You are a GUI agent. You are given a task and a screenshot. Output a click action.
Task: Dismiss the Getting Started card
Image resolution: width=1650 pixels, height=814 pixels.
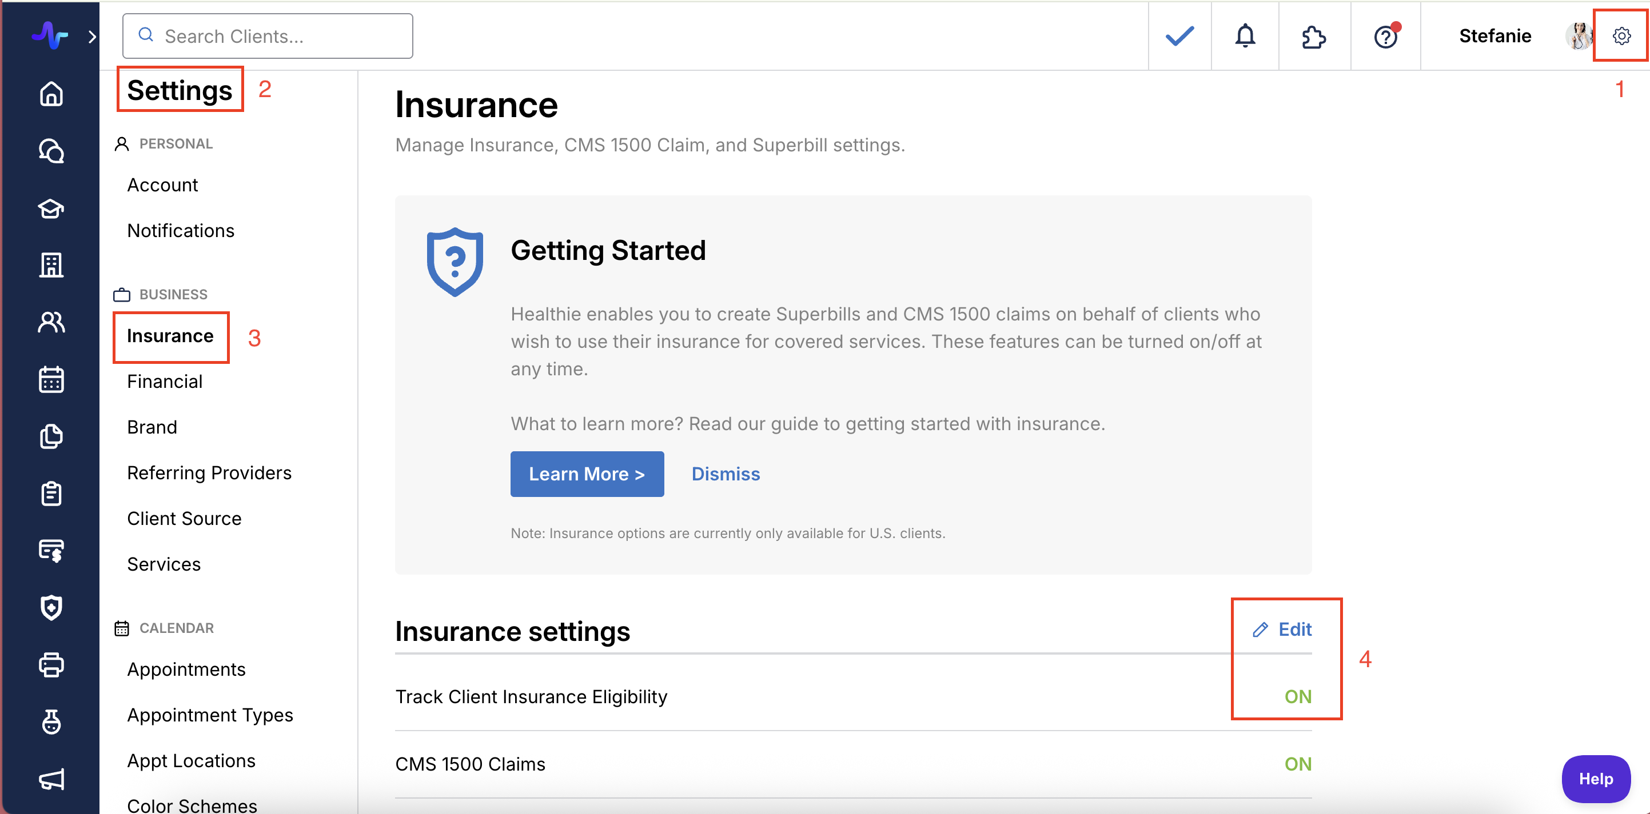pos(725,474)
